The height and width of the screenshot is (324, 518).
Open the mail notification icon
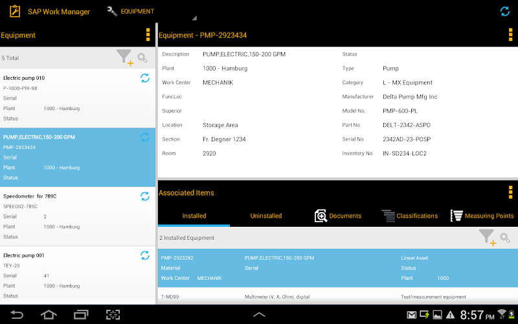[411, 315]
